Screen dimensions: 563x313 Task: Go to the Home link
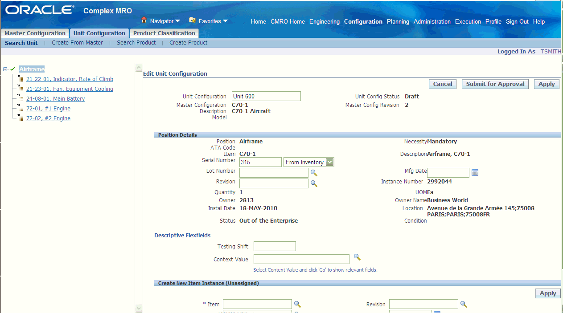click(x=259, y=21)
